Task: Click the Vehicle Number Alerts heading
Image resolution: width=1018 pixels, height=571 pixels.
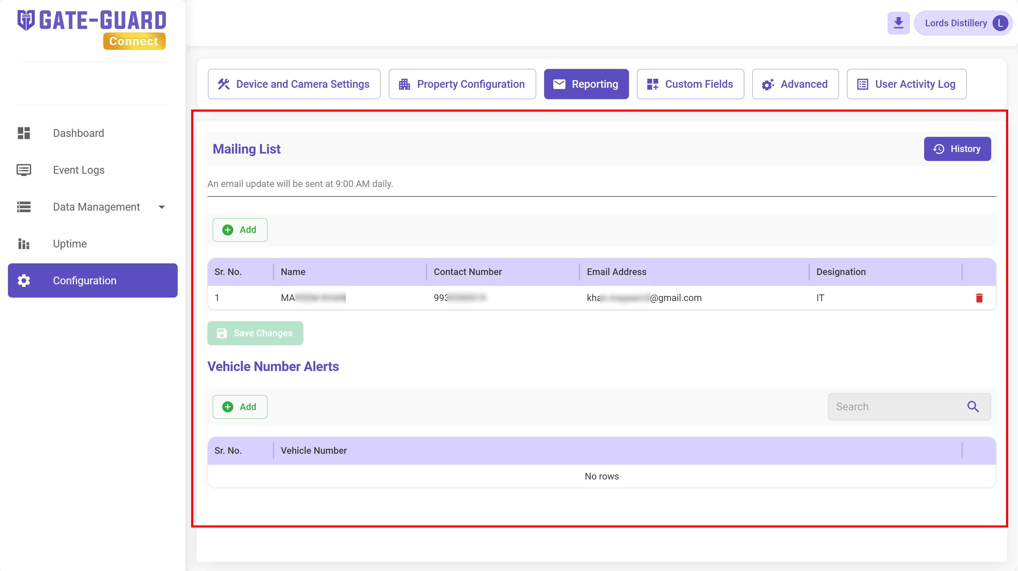Action: point(273,366)
